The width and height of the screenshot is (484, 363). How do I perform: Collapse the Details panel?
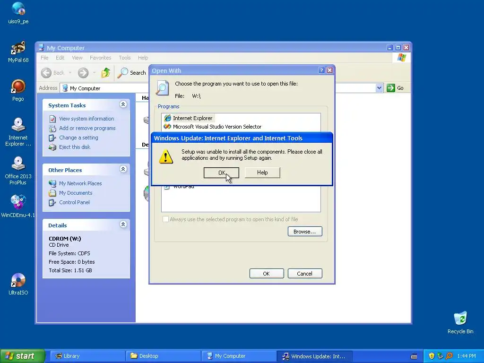coord(123,225)
